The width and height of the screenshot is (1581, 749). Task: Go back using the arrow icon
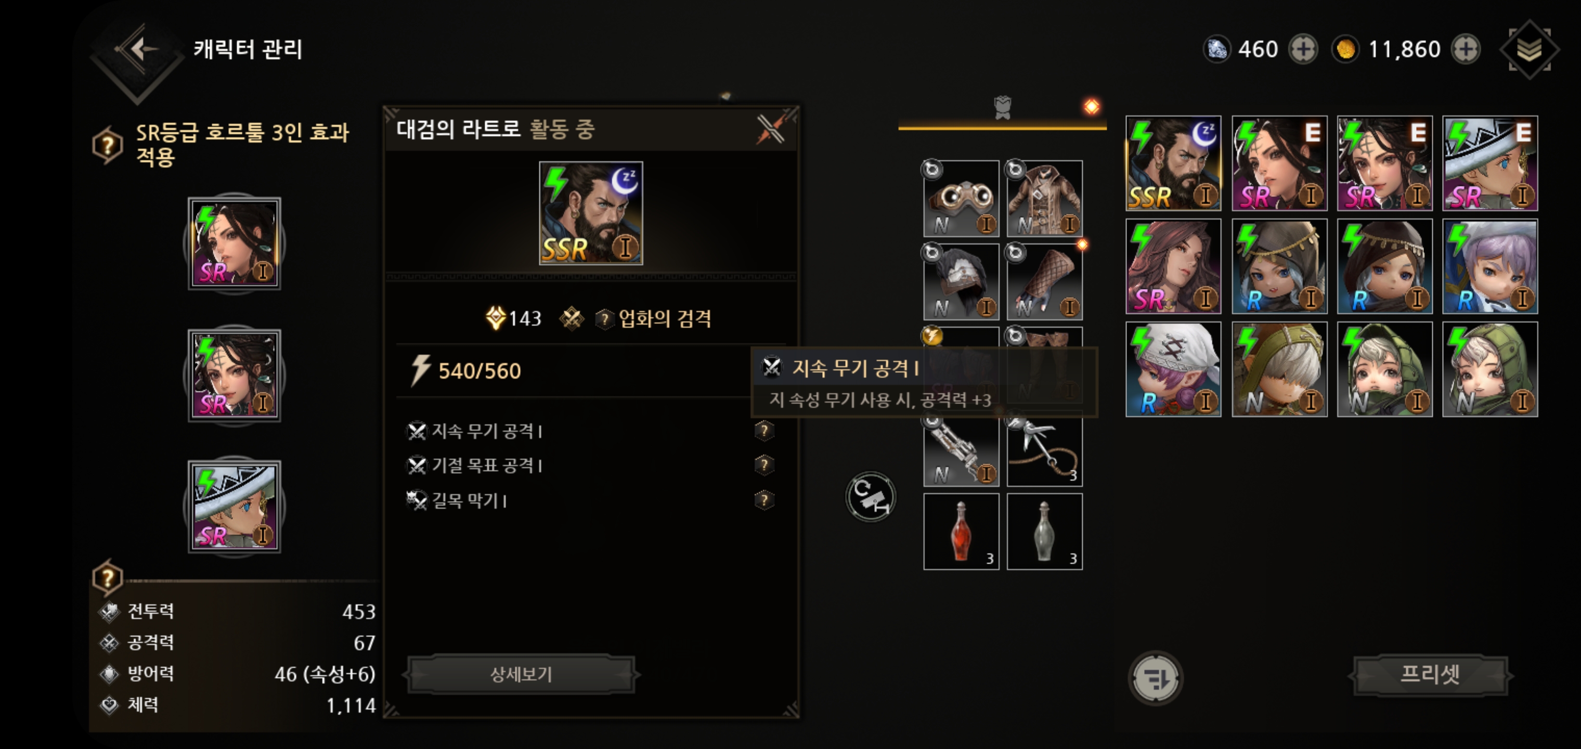pos(137,50)
